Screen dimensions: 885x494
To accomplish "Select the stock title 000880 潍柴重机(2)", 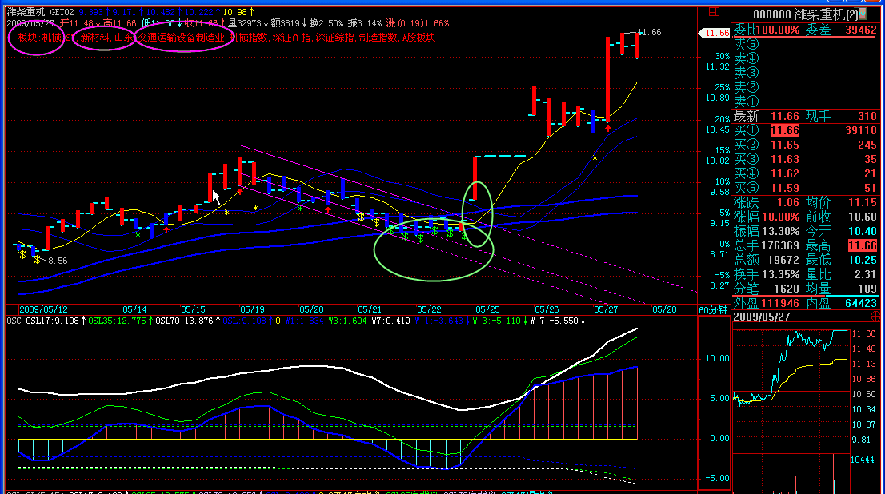I will coord(806,14).
